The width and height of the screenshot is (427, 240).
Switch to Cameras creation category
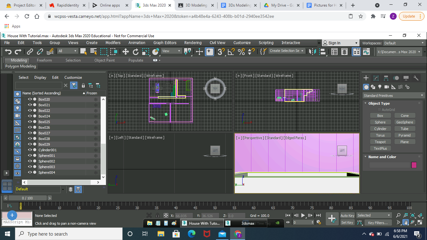click(387, 87)
